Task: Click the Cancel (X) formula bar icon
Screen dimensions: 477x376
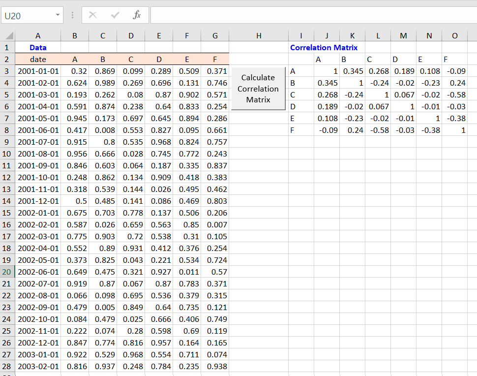Action: (93, 15)
